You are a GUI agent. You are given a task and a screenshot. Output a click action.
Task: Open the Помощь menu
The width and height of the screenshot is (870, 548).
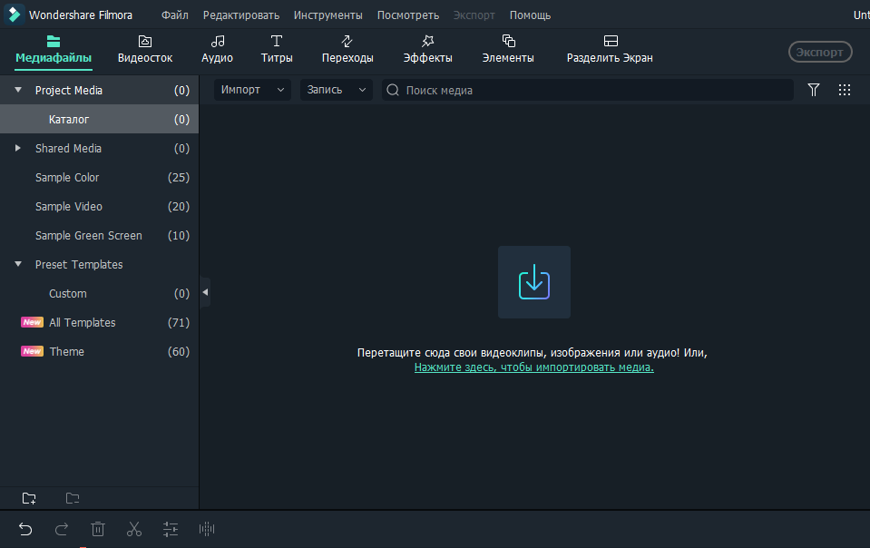click(530, 15)
